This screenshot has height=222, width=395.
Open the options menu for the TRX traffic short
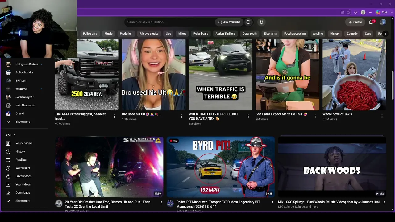[x=248, y=116]
